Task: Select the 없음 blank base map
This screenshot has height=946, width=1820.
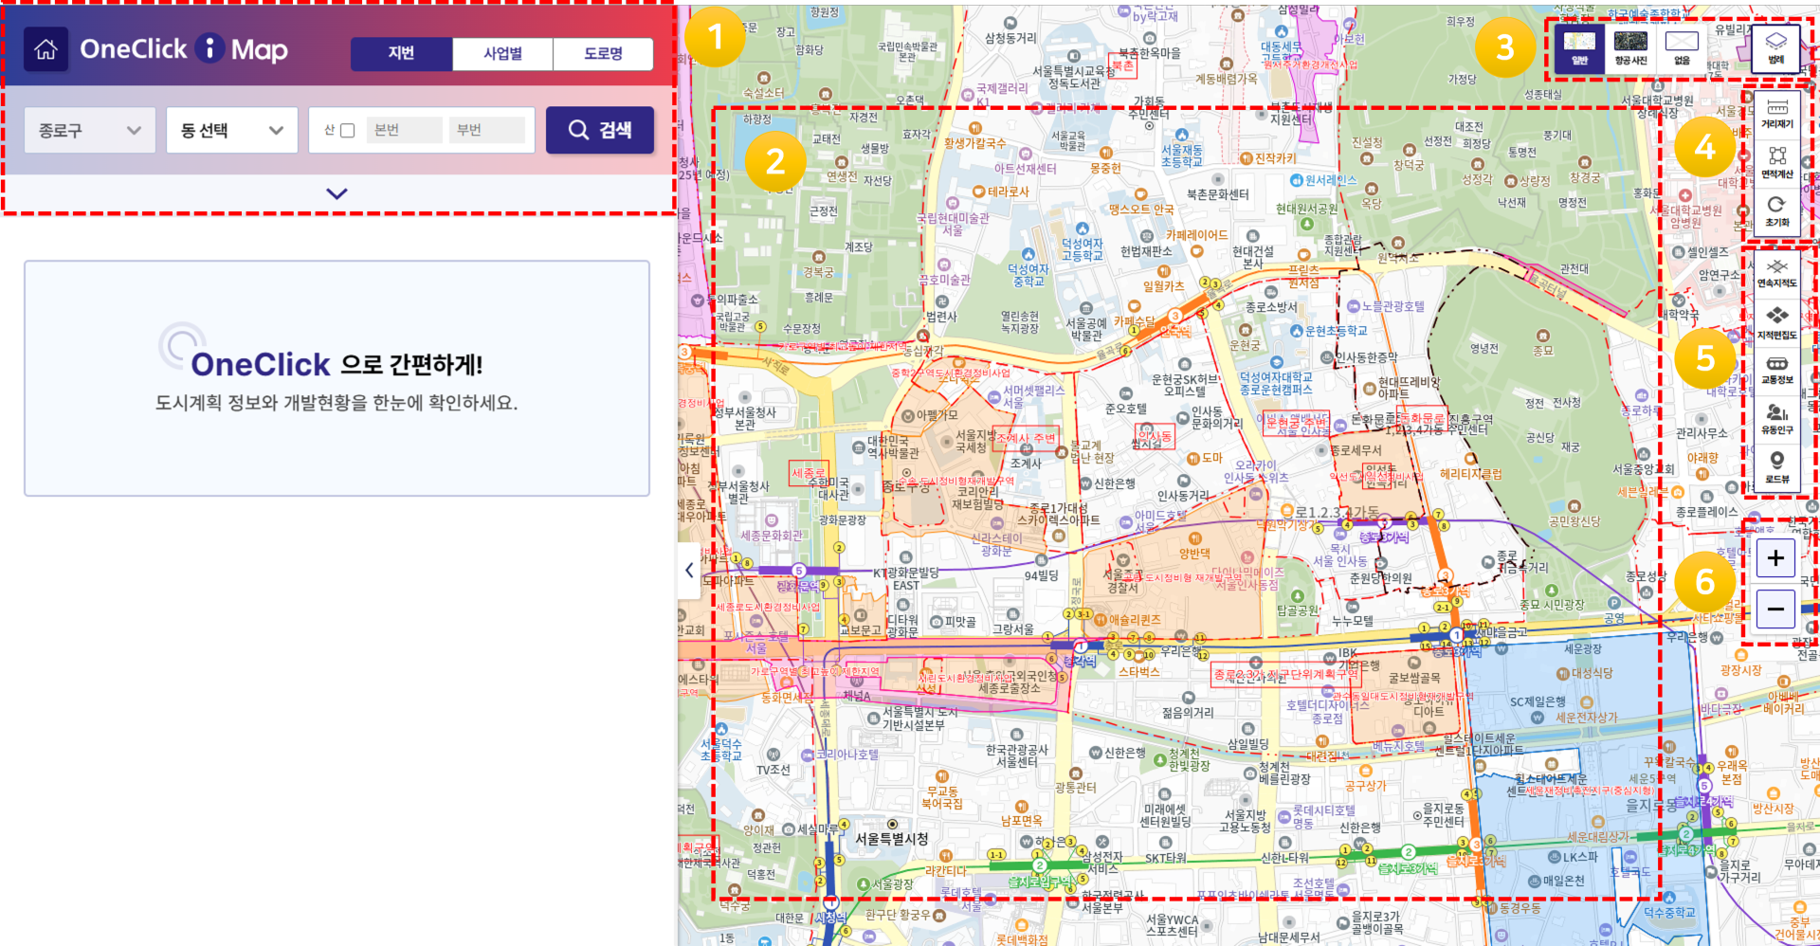Action: pos(1682,47)
